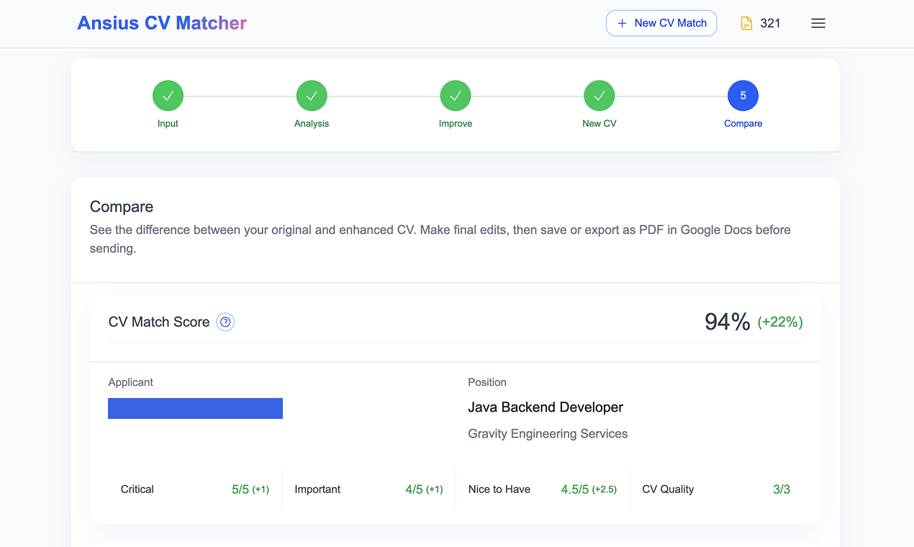Click the Analysis step label
This screenshot has height=547, width=914.
coord(312,124)
